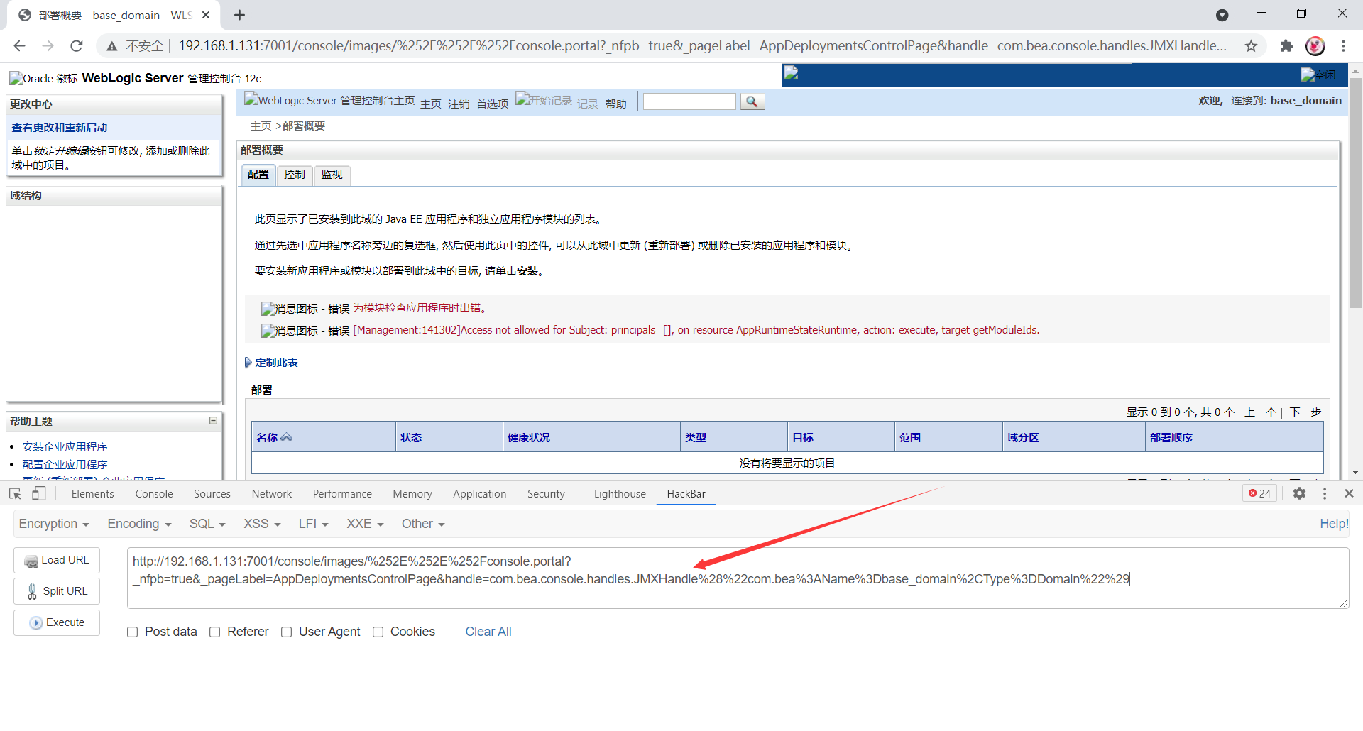The image size is (1363, 731).
Task: Open the XSS dropdown
Action: point(262,524)
